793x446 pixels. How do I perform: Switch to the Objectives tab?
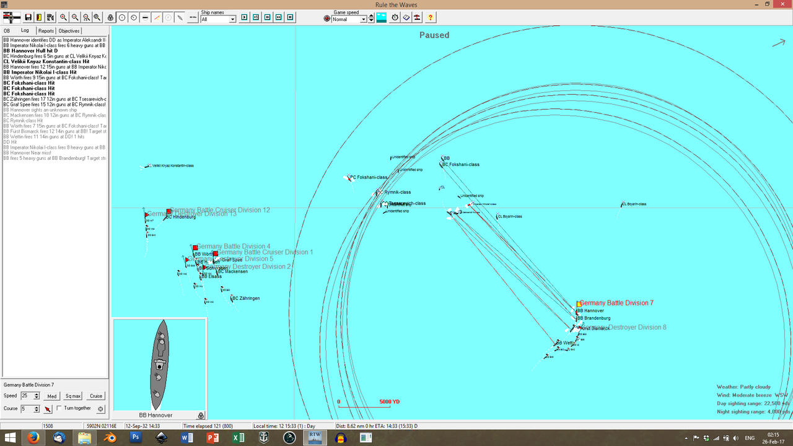pyautogui.click(x=68, y=30)
